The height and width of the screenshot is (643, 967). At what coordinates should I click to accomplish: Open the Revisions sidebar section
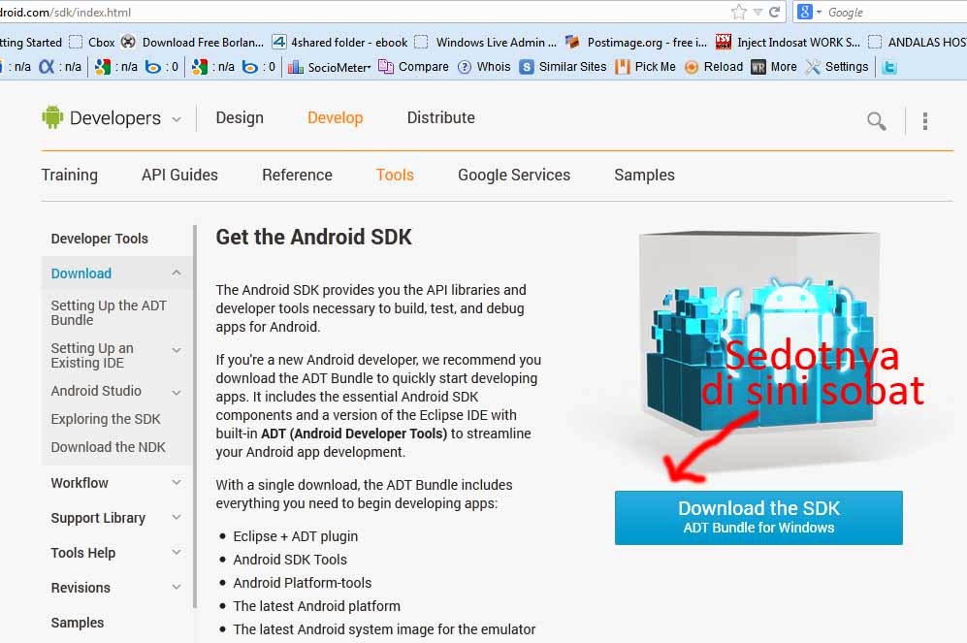point(81,588)
